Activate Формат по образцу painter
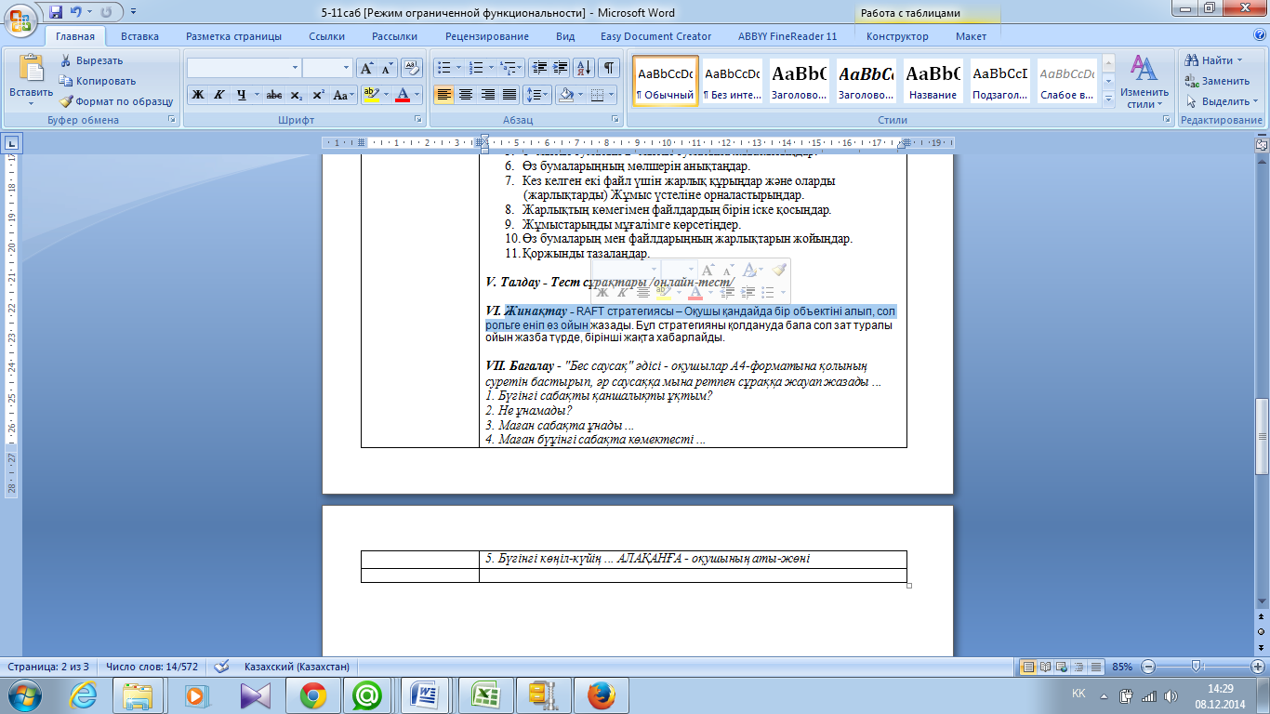The width and height of the screenshot is (1270, 714). (116, 101)
